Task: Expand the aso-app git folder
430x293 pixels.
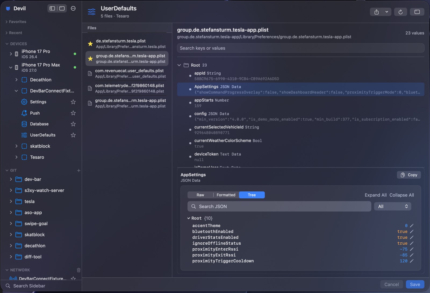Action: pos(11,213)
